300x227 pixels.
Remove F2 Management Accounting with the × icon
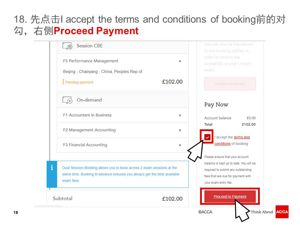coord(180,130)
